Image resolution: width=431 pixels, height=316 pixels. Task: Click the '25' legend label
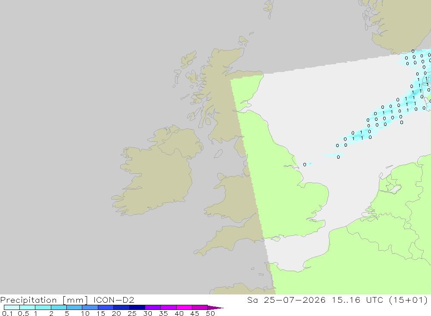tap(132, 313)
